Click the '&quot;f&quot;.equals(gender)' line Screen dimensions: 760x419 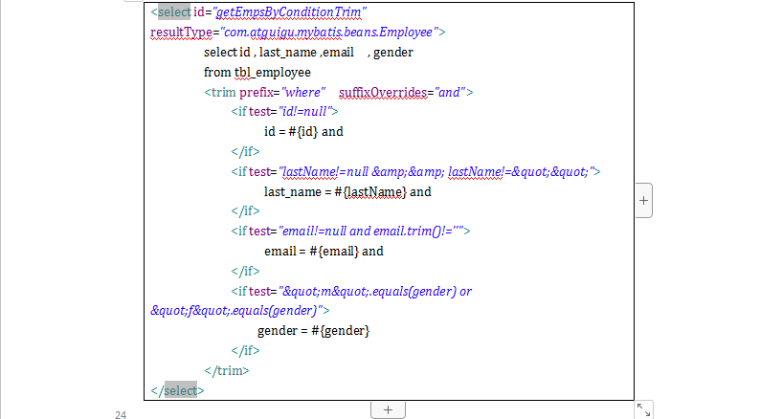click(x=236, y=311)
